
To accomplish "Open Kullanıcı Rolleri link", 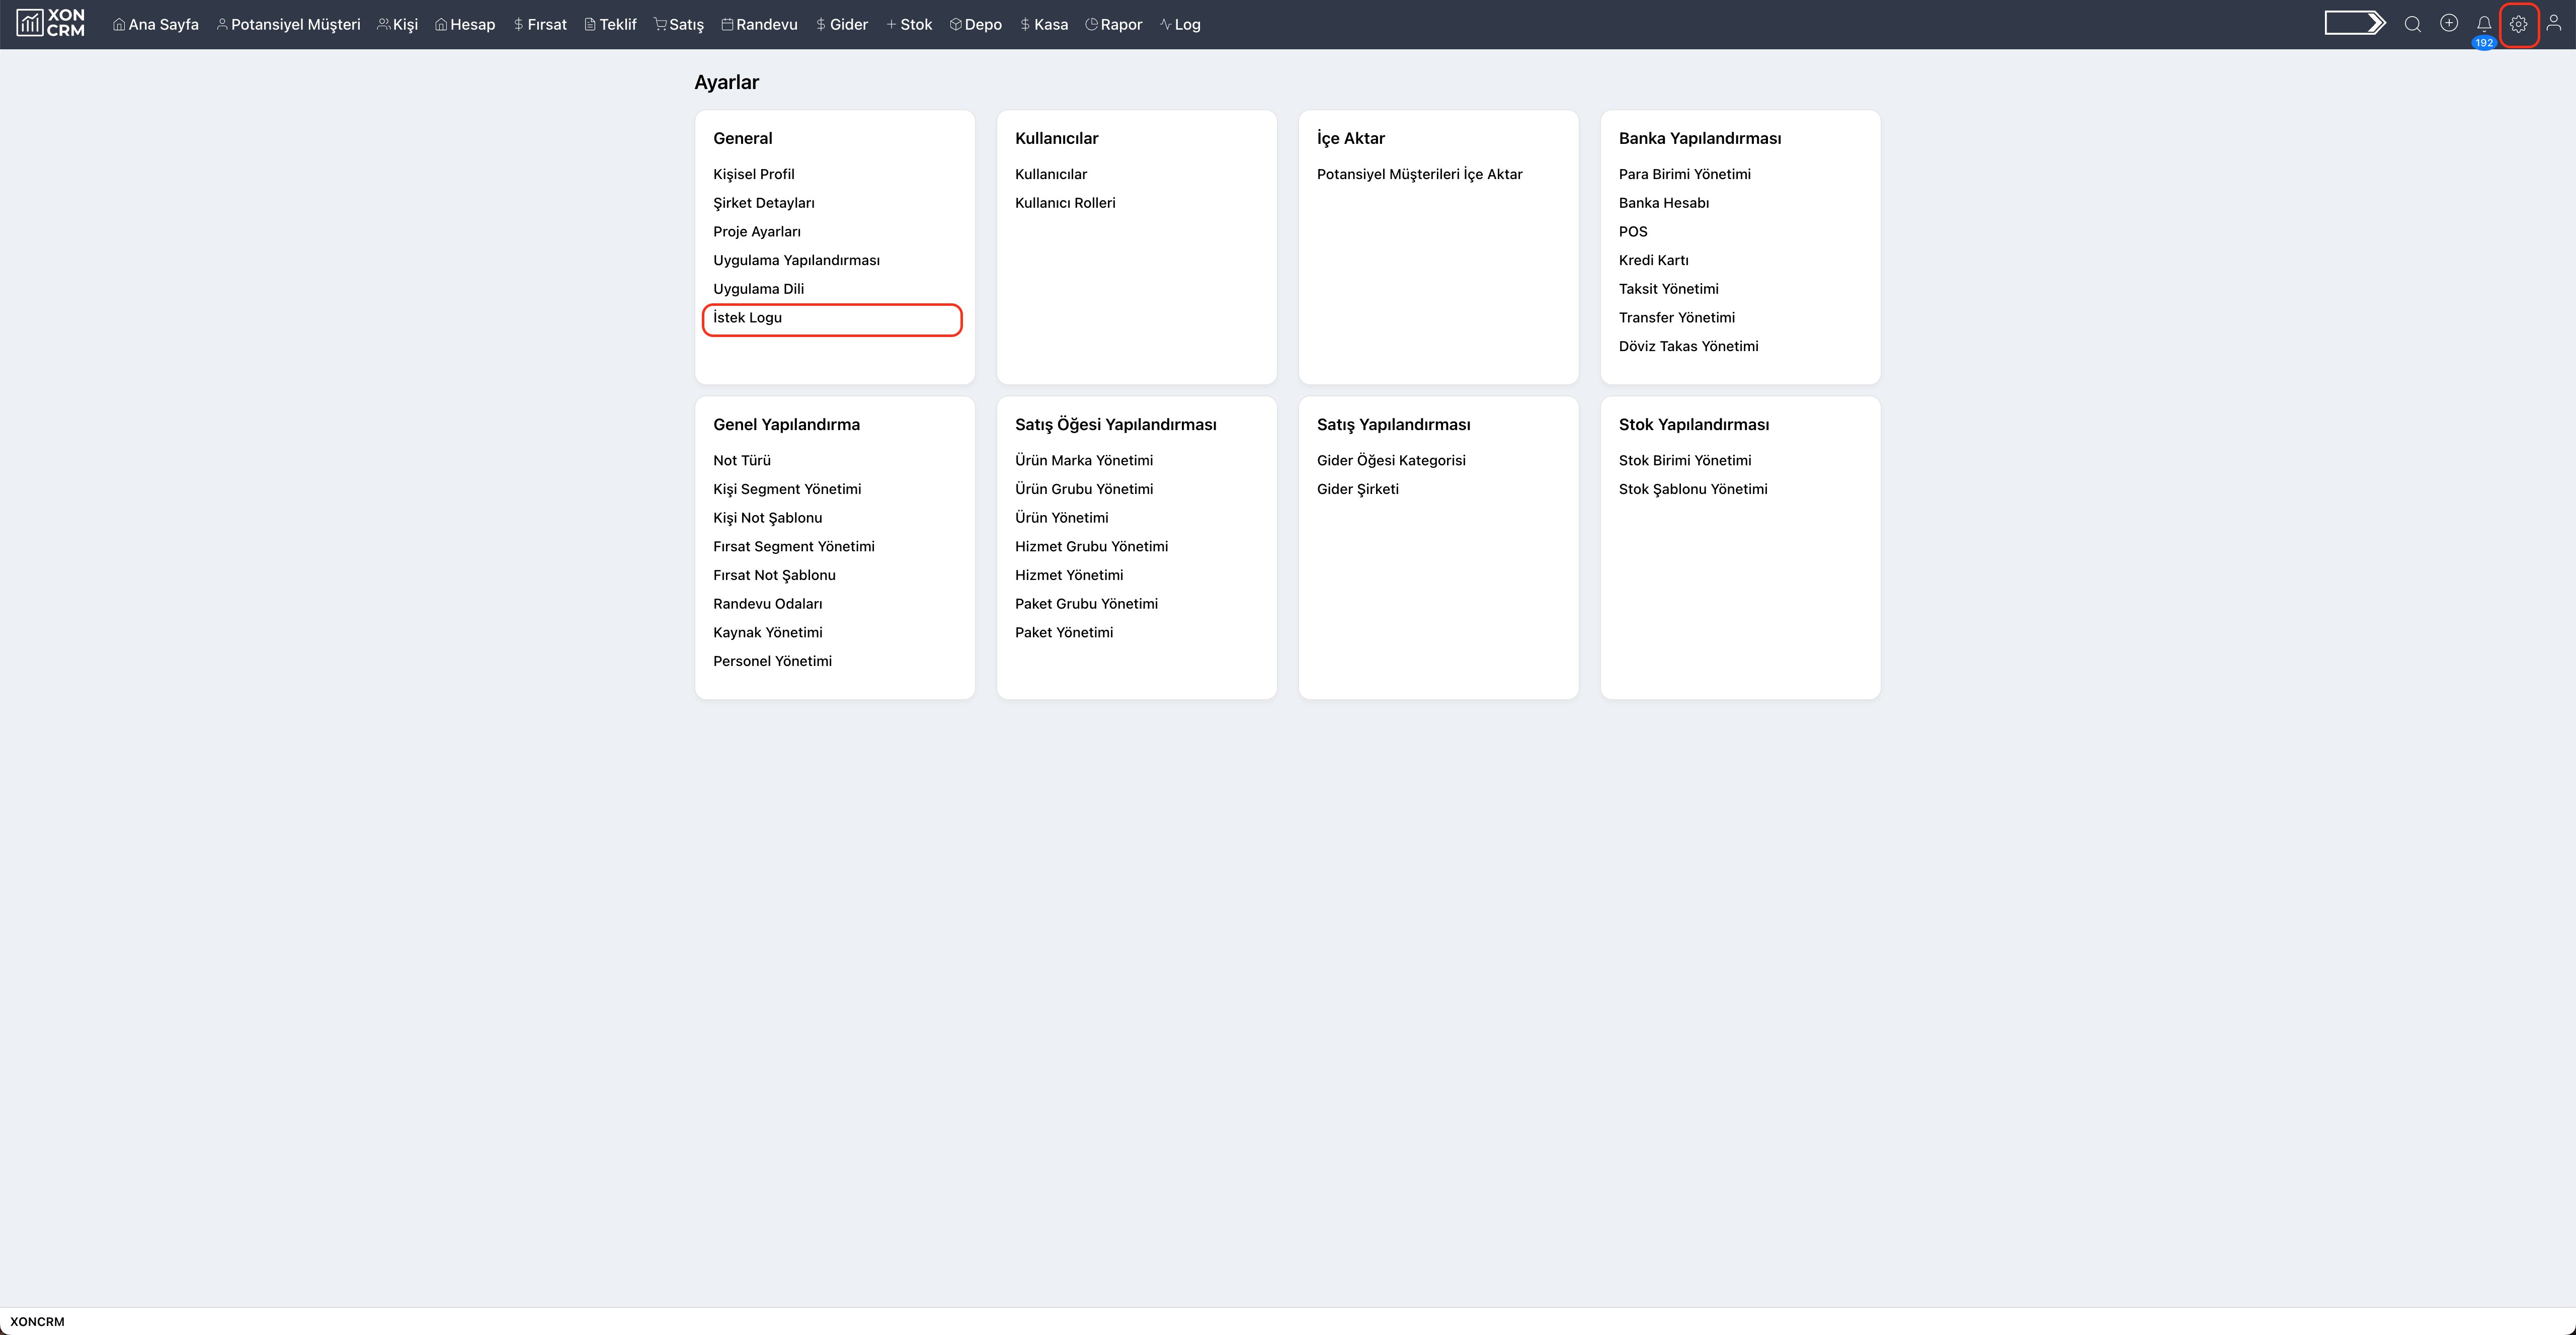I will pyautogui.click(x=1065, y=203).
